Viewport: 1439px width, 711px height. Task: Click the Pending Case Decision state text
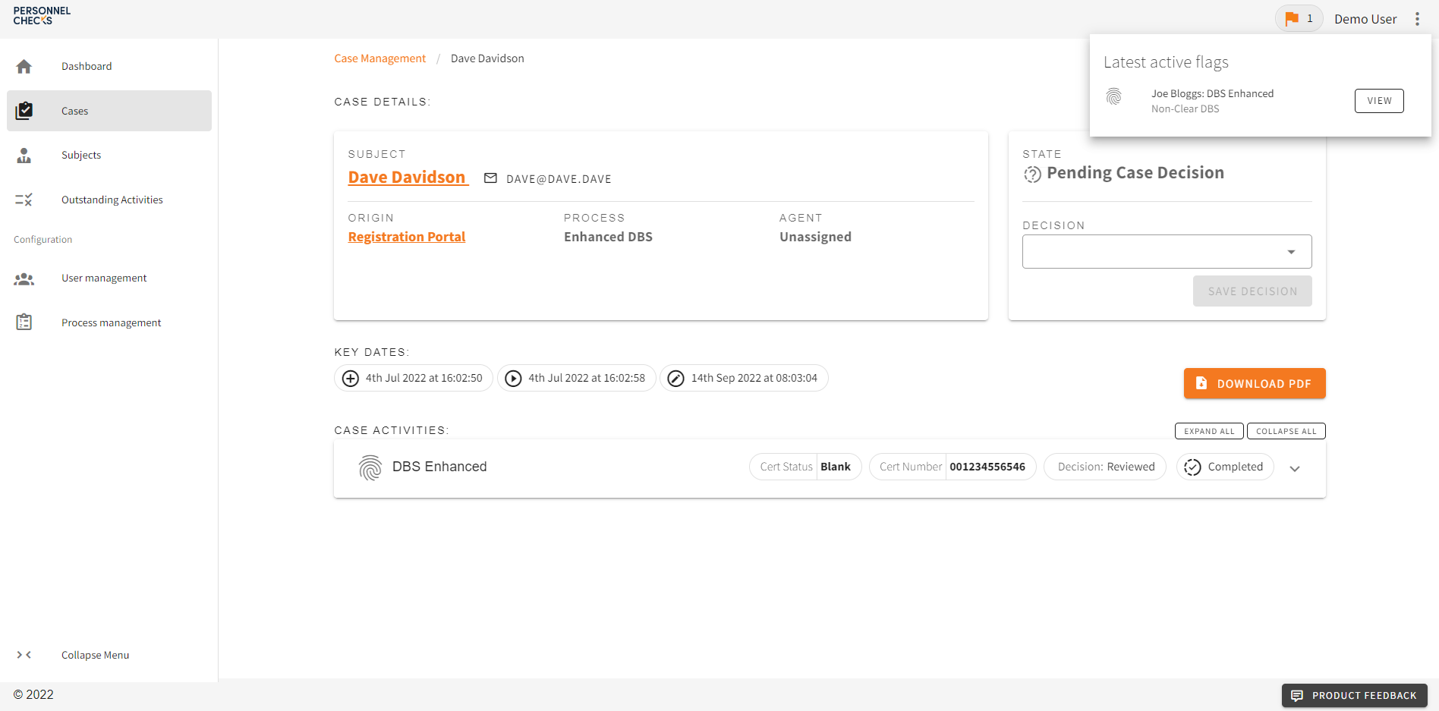1135,173
